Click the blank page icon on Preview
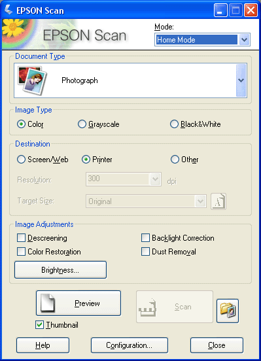This screenshot has width=261, height=361. tap(48, 303)
